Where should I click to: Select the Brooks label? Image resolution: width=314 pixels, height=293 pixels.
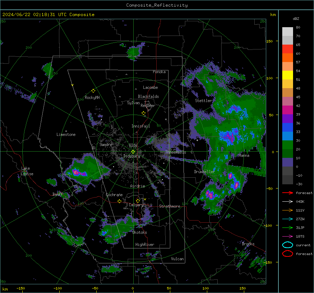[248, 244]
